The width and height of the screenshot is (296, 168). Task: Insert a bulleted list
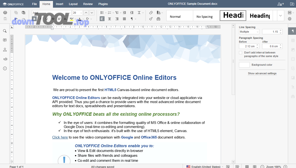pyautogui.click(x=102, y=12)
